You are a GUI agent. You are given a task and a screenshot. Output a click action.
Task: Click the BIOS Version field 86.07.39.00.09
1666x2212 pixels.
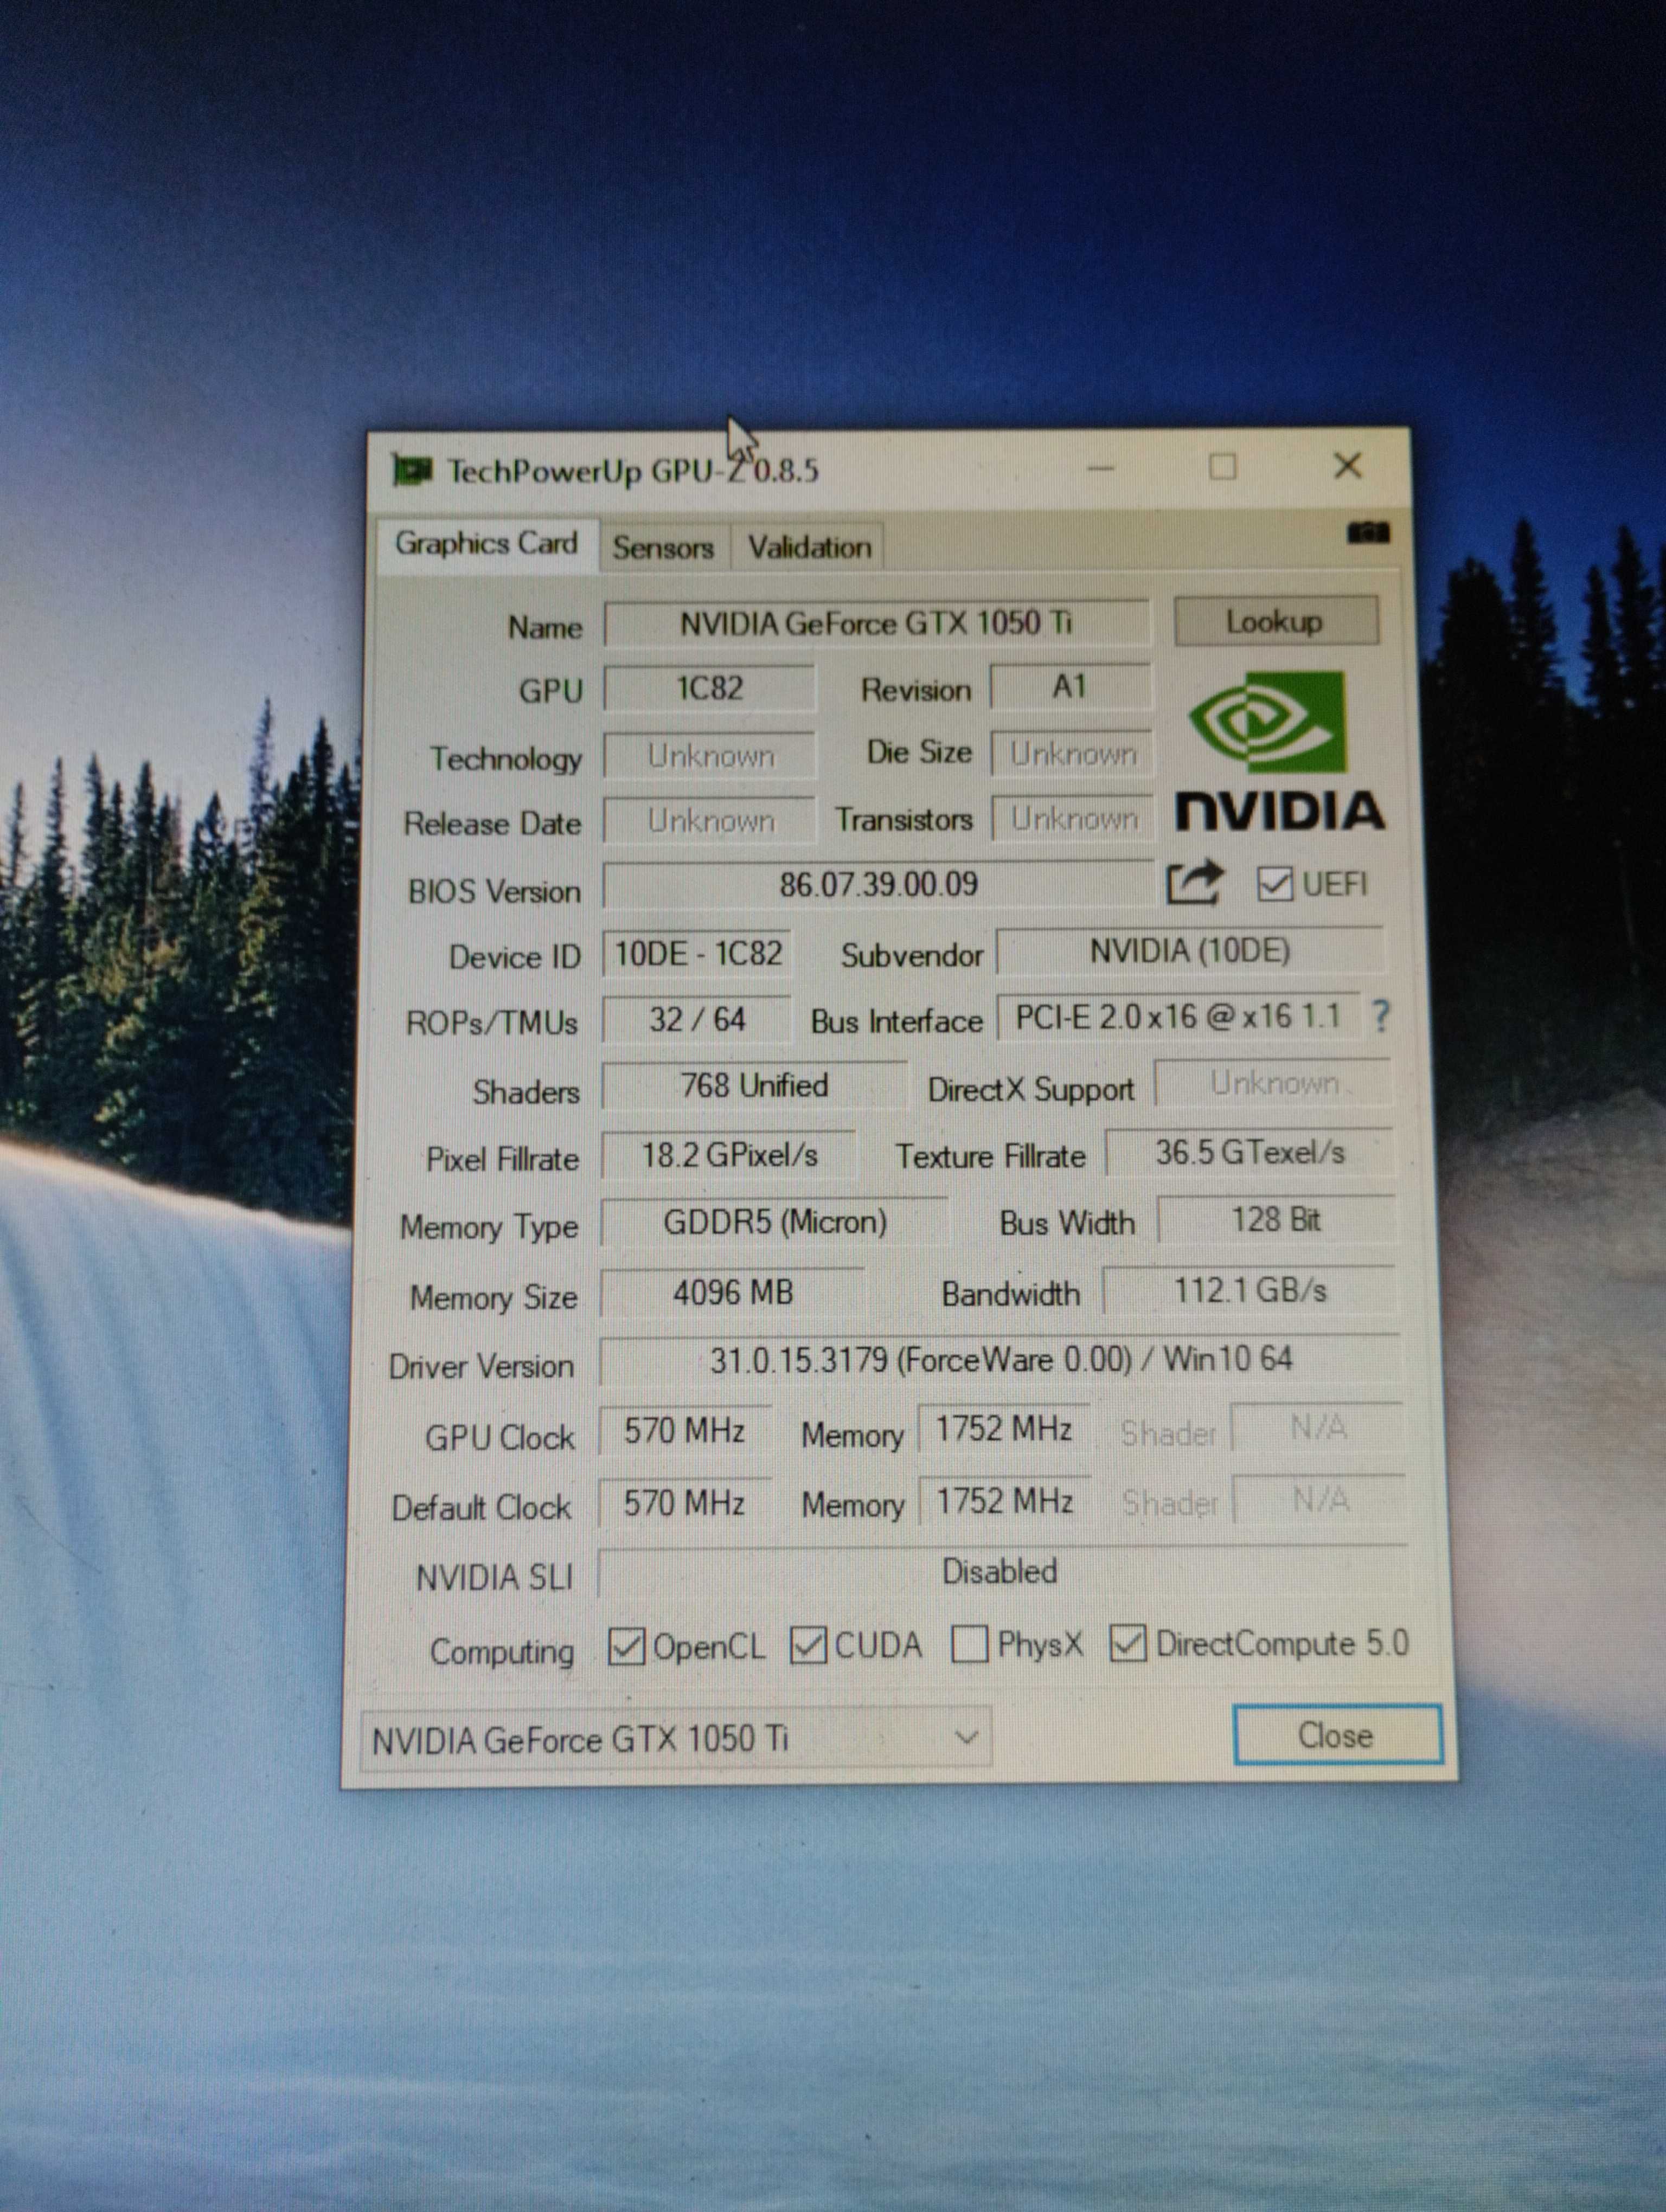[878, 884]
